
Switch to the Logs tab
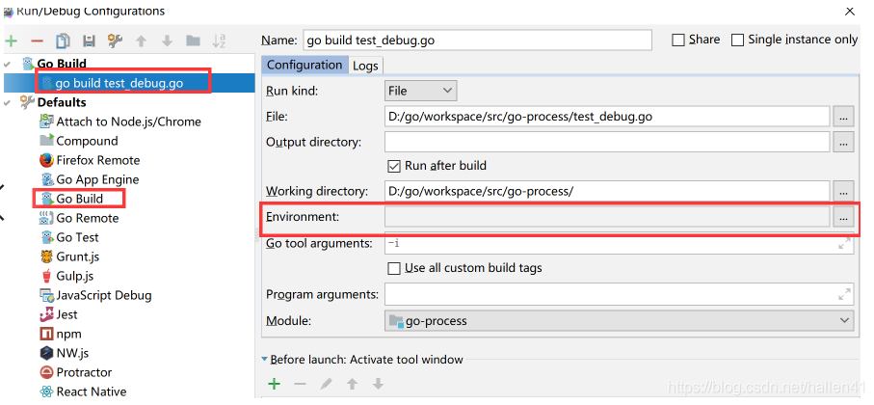point(365,66)
